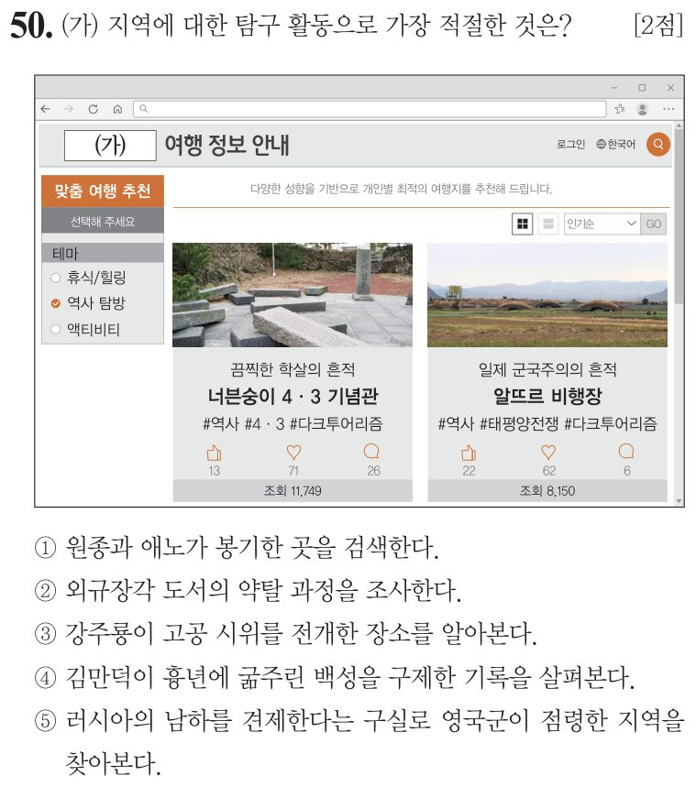Select the 휴식/힐링 theme radio
The image size is (696, 787).
(56, 278)
